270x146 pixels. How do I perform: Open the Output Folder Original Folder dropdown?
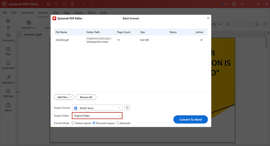[97, 116]
